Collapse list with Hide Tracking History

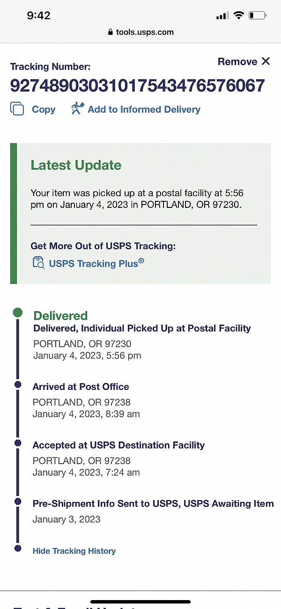tap(74, 551)
